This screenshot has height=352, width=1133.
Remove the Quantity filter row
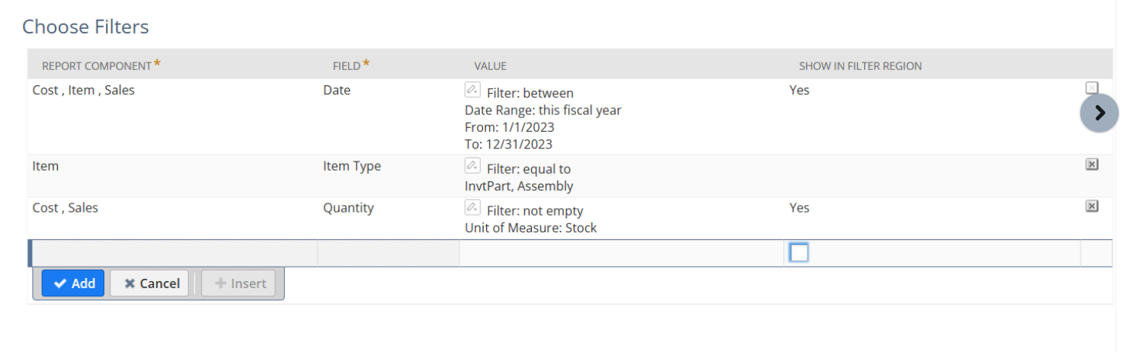click(x=1091, y=206)
